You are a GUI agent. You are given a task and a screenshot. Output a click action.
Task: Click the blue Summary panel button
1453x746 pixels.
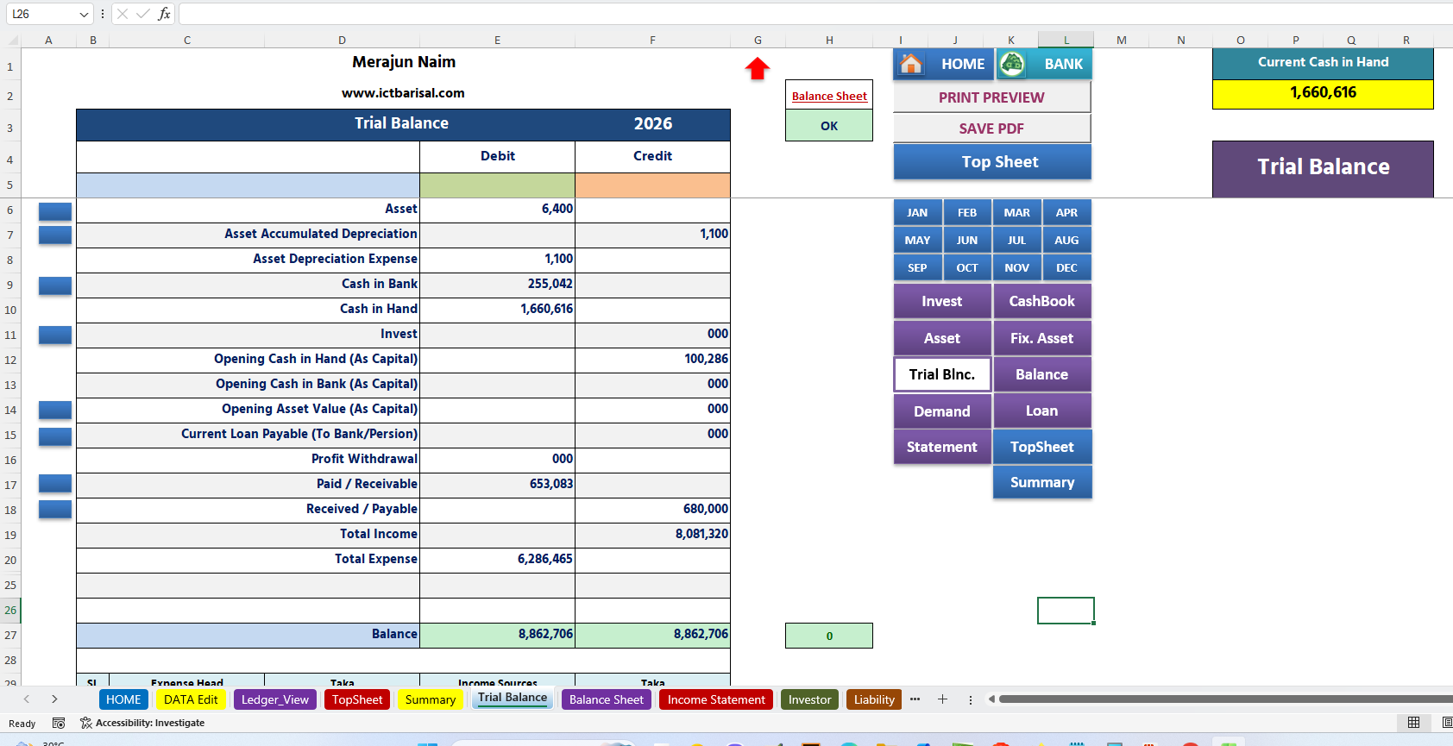pos(1042,483)
